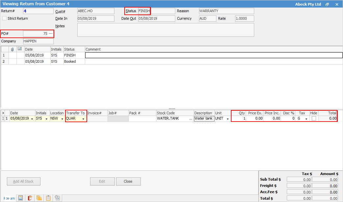Click the first footer tab icon with blue panel
343x202 pixels.
pos(20,198)
